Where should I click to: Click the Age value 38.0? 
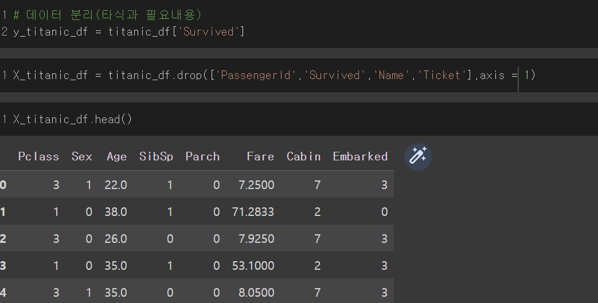[116, 212]
